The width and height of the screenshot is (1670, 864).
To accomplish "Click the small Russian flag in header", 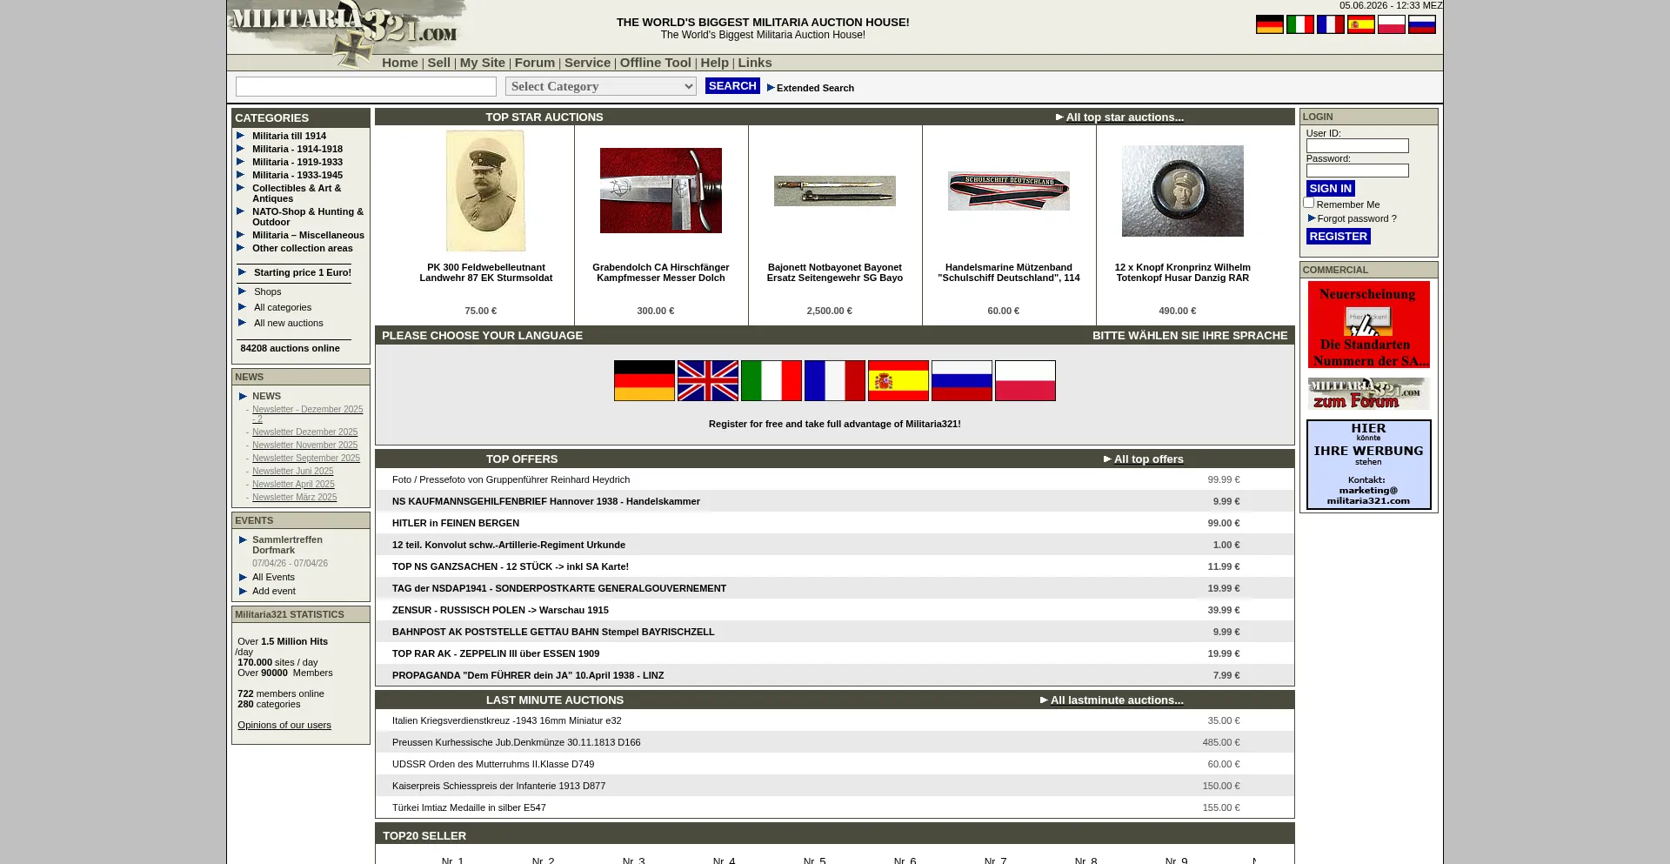I will click(1421, 24).
